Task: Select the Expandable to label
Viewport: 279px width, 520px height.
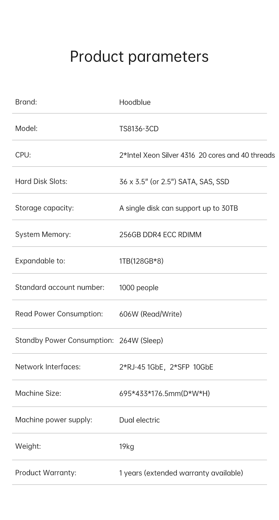Action: point(40,261)
